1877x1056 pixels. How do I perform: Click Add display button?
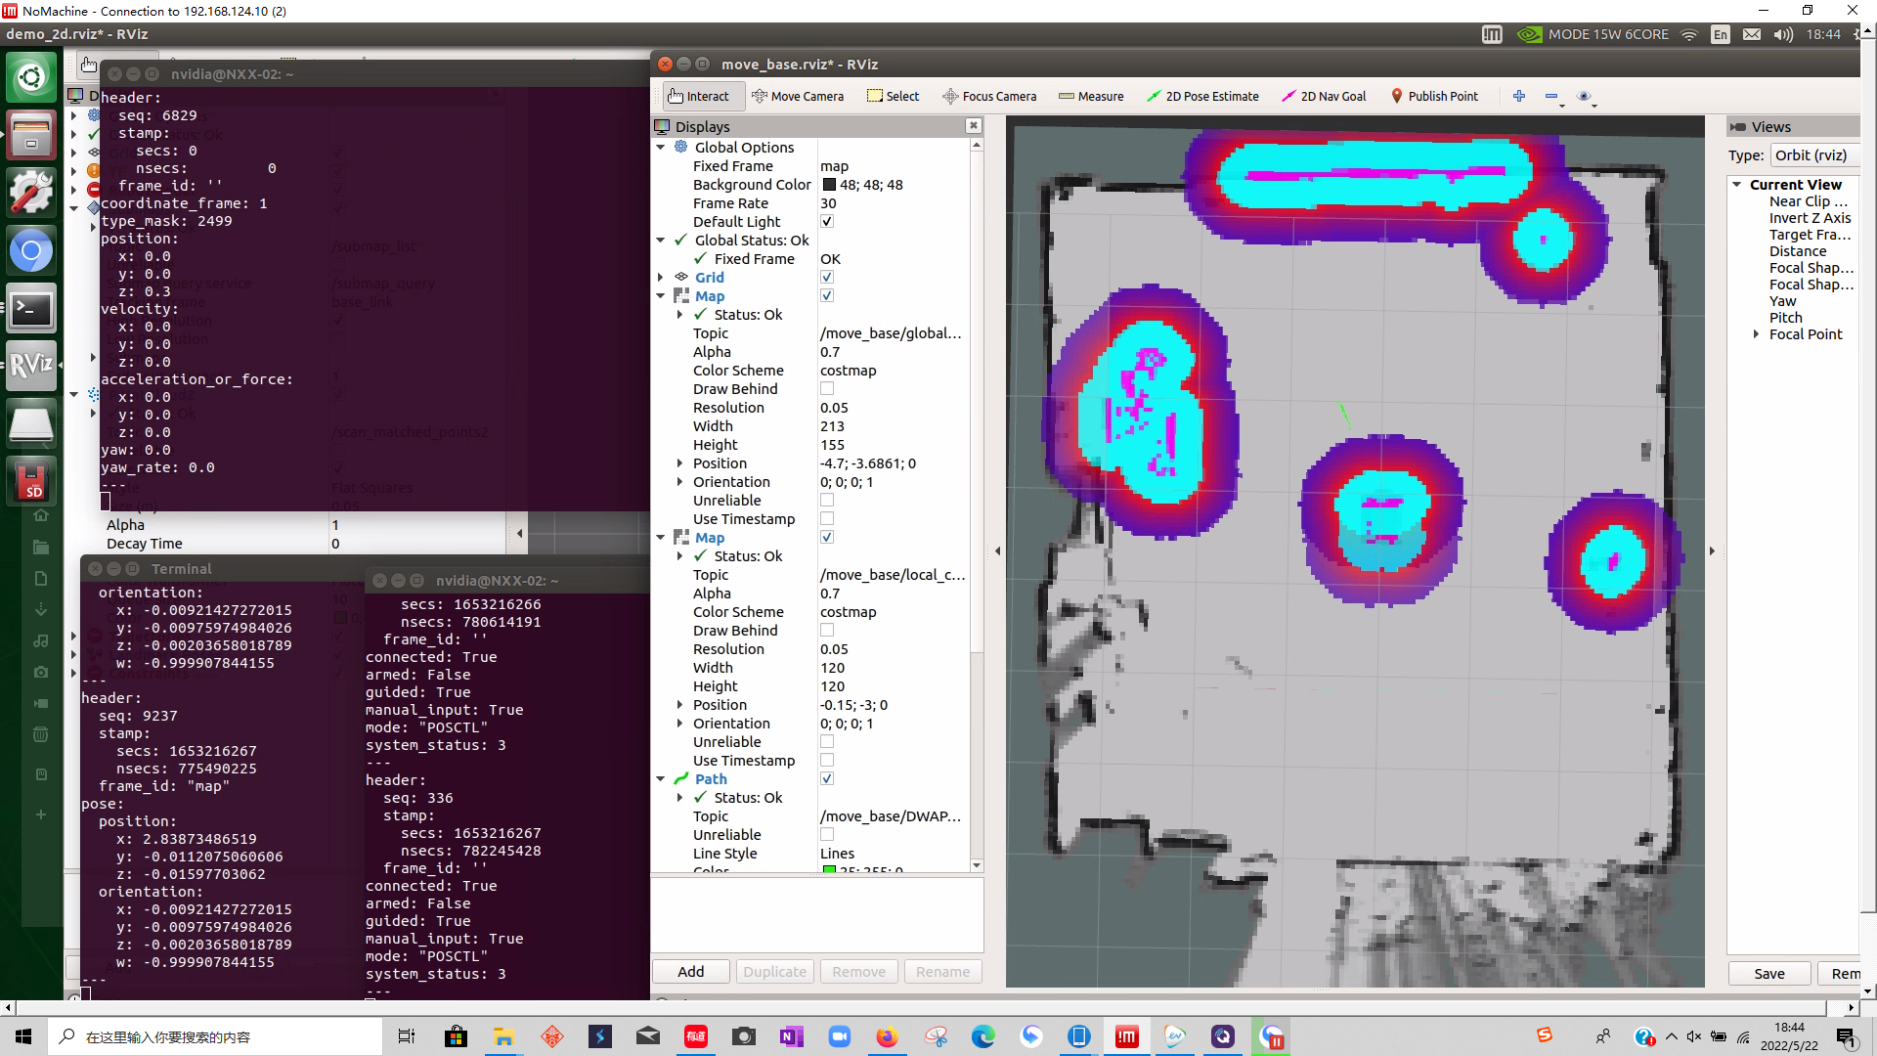691,972
